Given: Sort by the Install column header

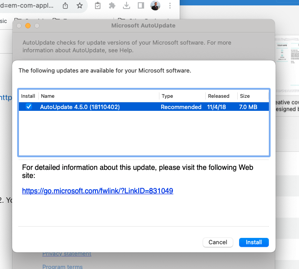Looking at the screenshot, I should click(28, 96).
